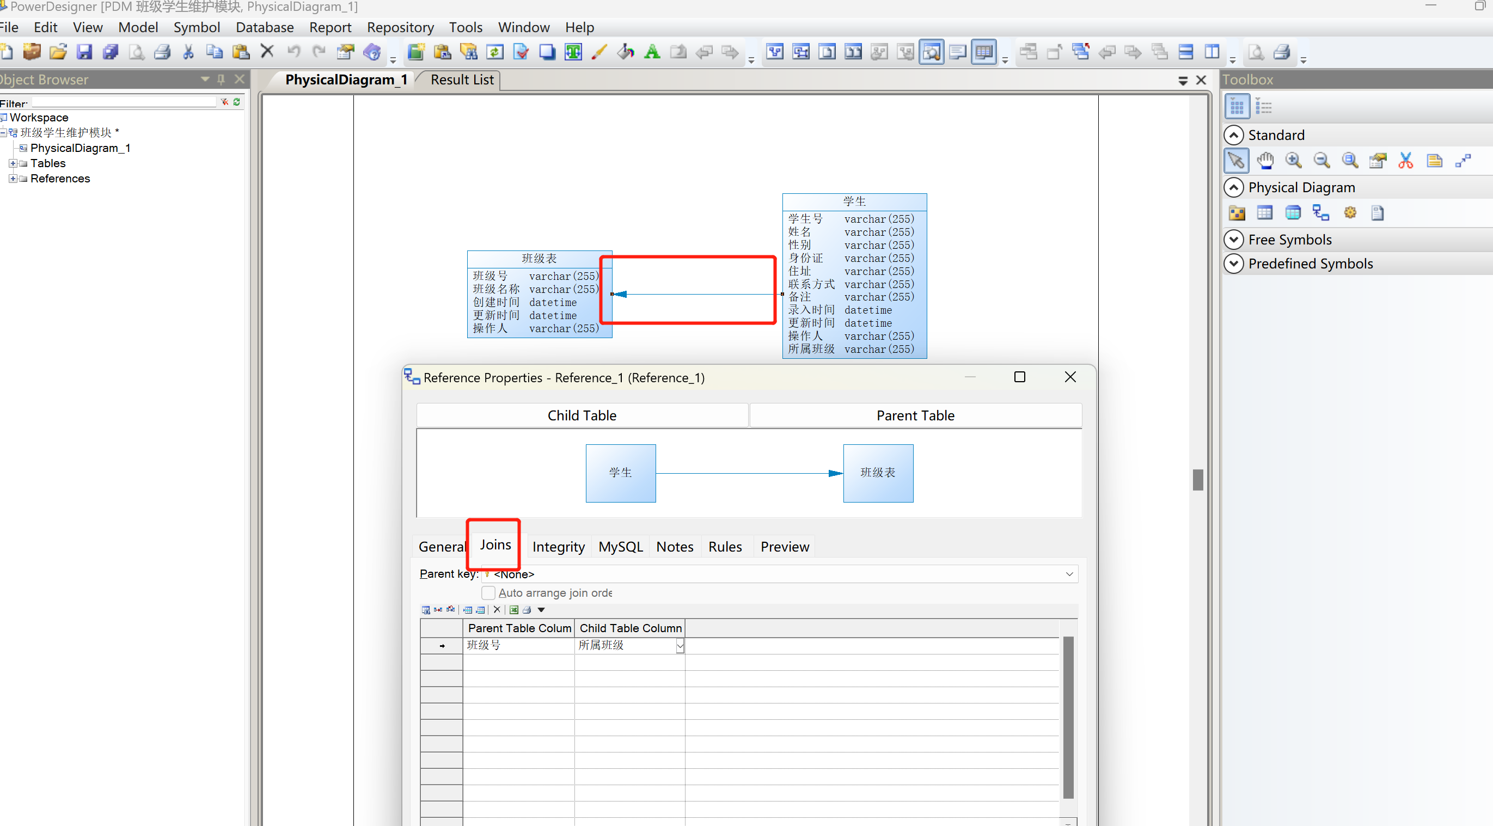Click the Child Table button
Screen dimensions: 1493x826
pyautogui.click(x=582, y=415)
